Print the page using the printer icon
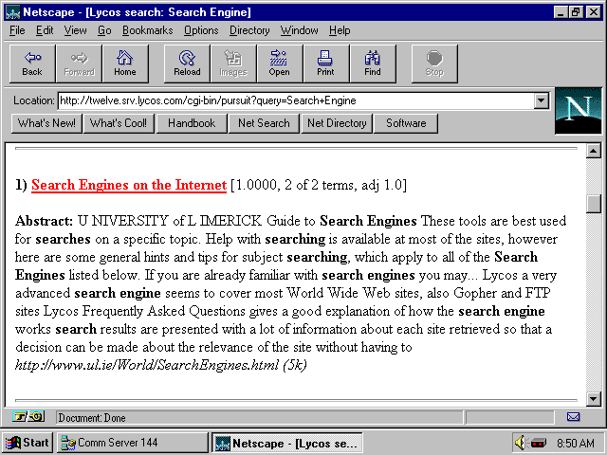 325,63
